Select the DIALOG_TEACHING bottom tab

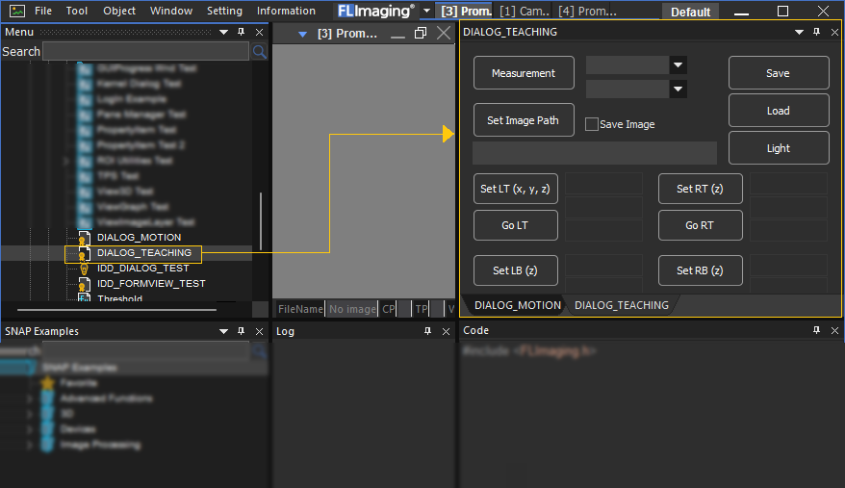click(622, 305)
